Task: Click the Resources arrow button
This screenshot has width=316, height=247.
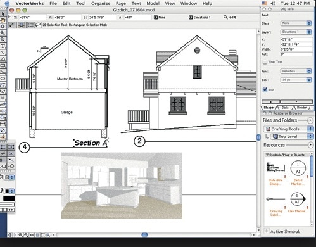Action: [x=310, y=145]
